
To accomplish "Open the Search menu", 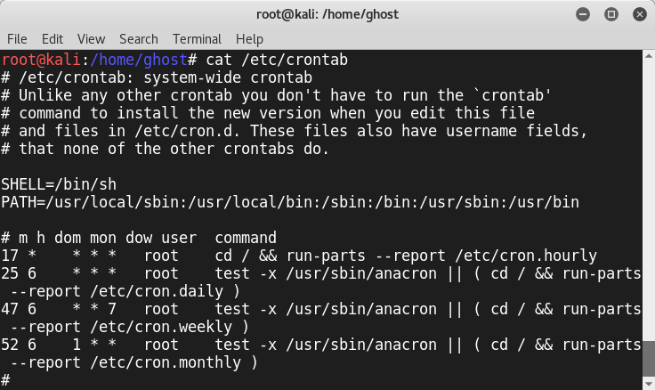I will pyautogui.click(x=139, y=39).
